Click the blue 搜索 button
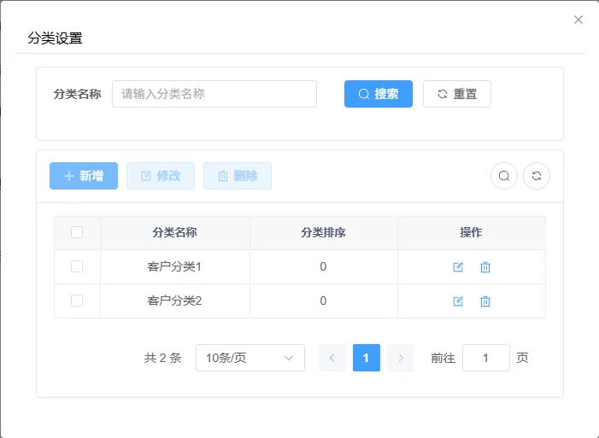Image resolution: width=599 pixels, height=438 pixels. [x=379, y=94]
